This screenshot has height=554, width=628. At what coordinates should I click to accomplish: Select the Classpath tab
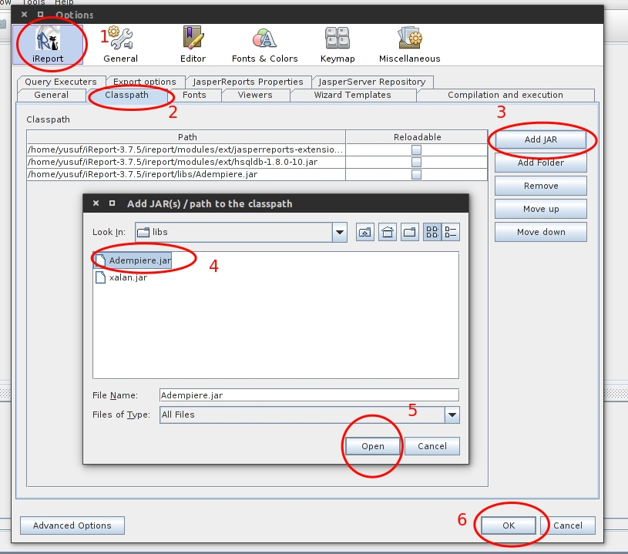[126, 95]
